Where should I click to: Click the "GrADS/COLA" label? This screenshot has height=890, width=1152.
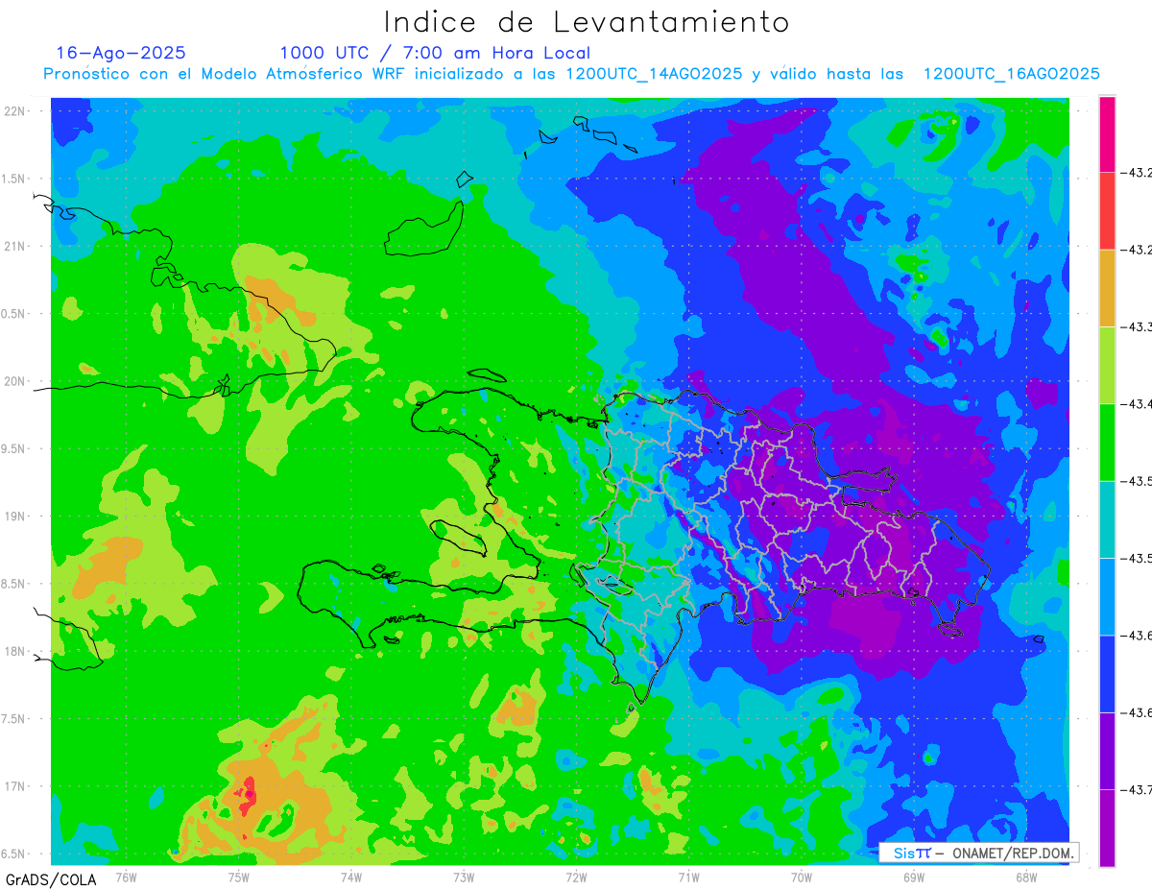point(51,879)
